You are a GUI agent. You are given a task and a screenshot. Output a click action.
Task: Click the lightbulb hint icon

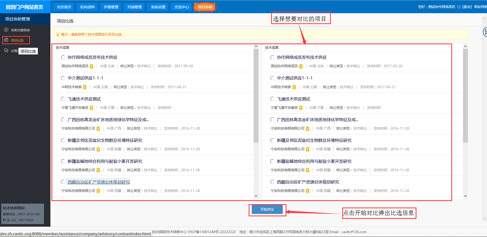pos(58,34)
